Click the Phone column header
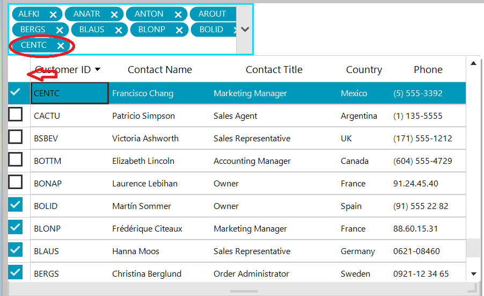This screenshot has height=296, width=484. pos(428,70)
